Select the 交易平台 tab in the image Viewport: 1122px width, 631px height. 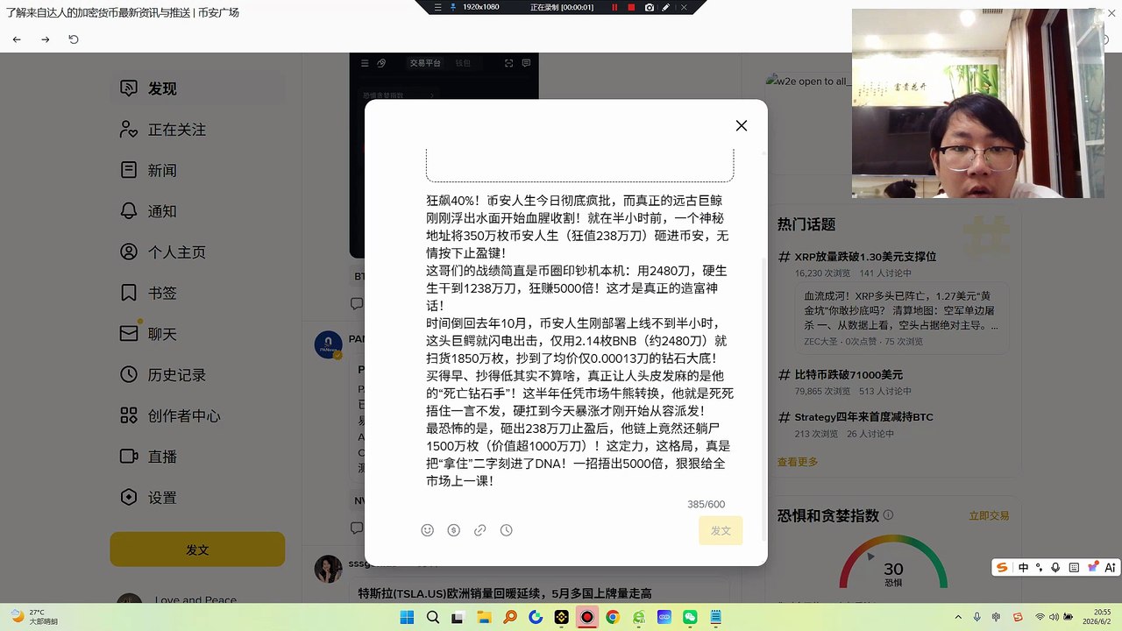[425, 63]
